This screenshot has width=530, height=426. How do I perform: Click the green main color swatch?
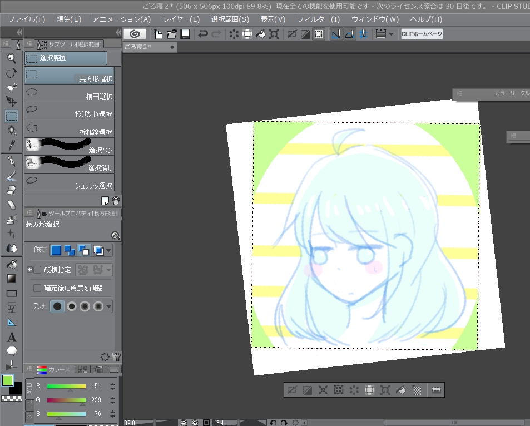[x=7, y=380]
